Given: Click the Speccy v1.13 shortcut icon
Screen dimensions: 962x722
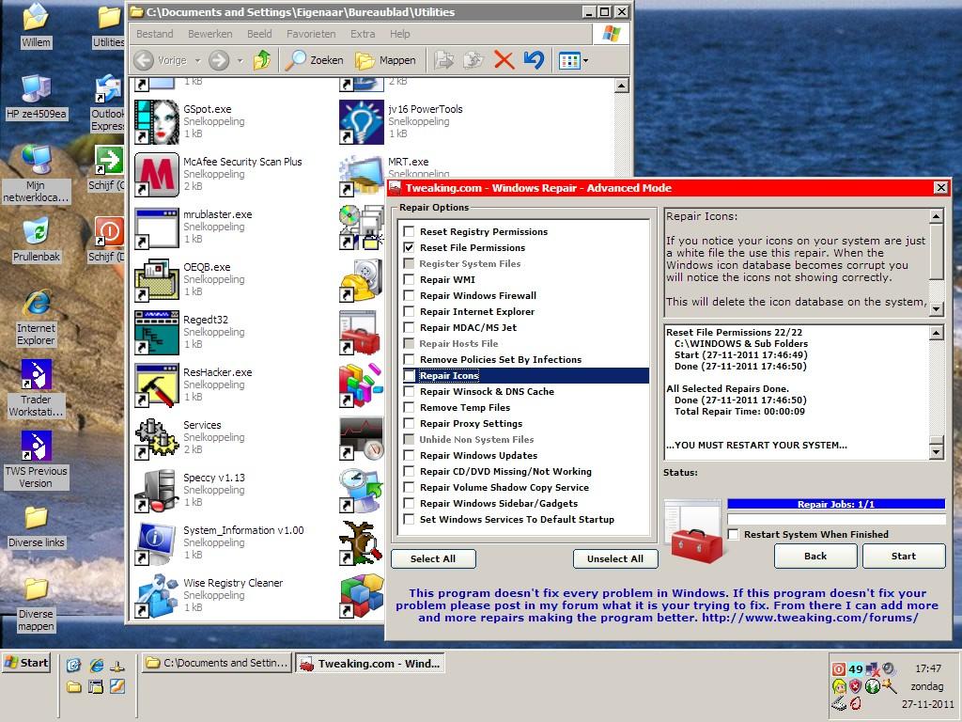Looking at the screenshot, I should pyautogui.click(x=156, y=490).
